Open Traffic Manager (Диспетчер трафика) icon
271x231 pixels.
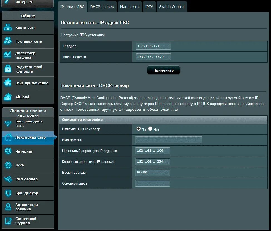(x=8, y=55)
